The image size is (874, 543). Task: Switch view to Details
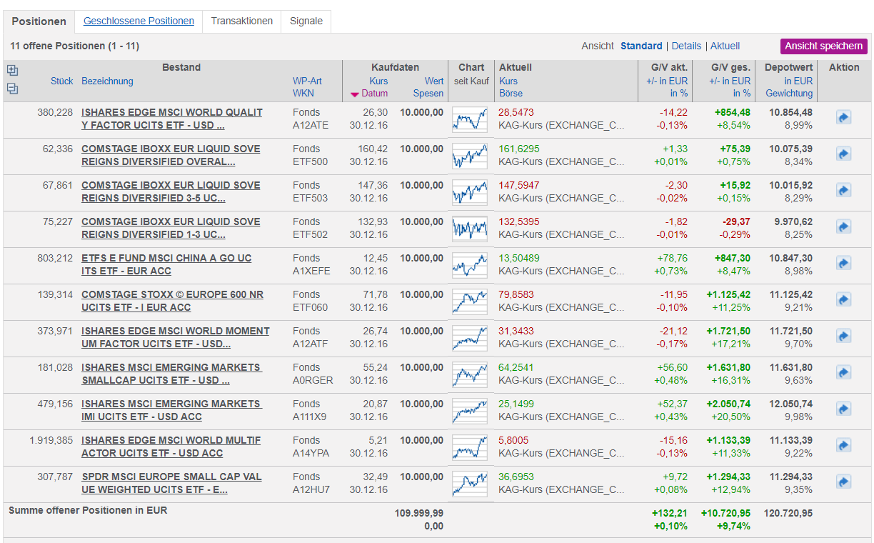[686, 46]
